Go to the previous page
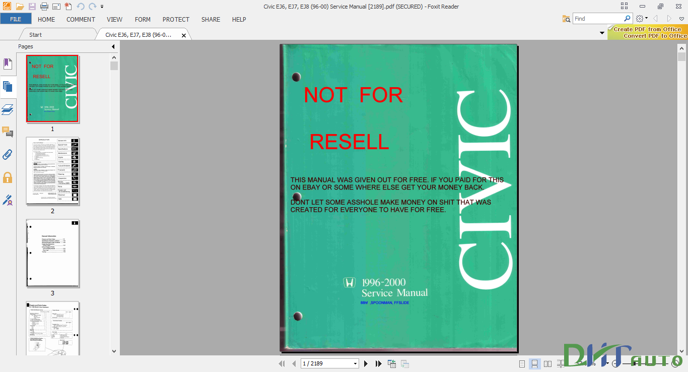 pos(294,363)
